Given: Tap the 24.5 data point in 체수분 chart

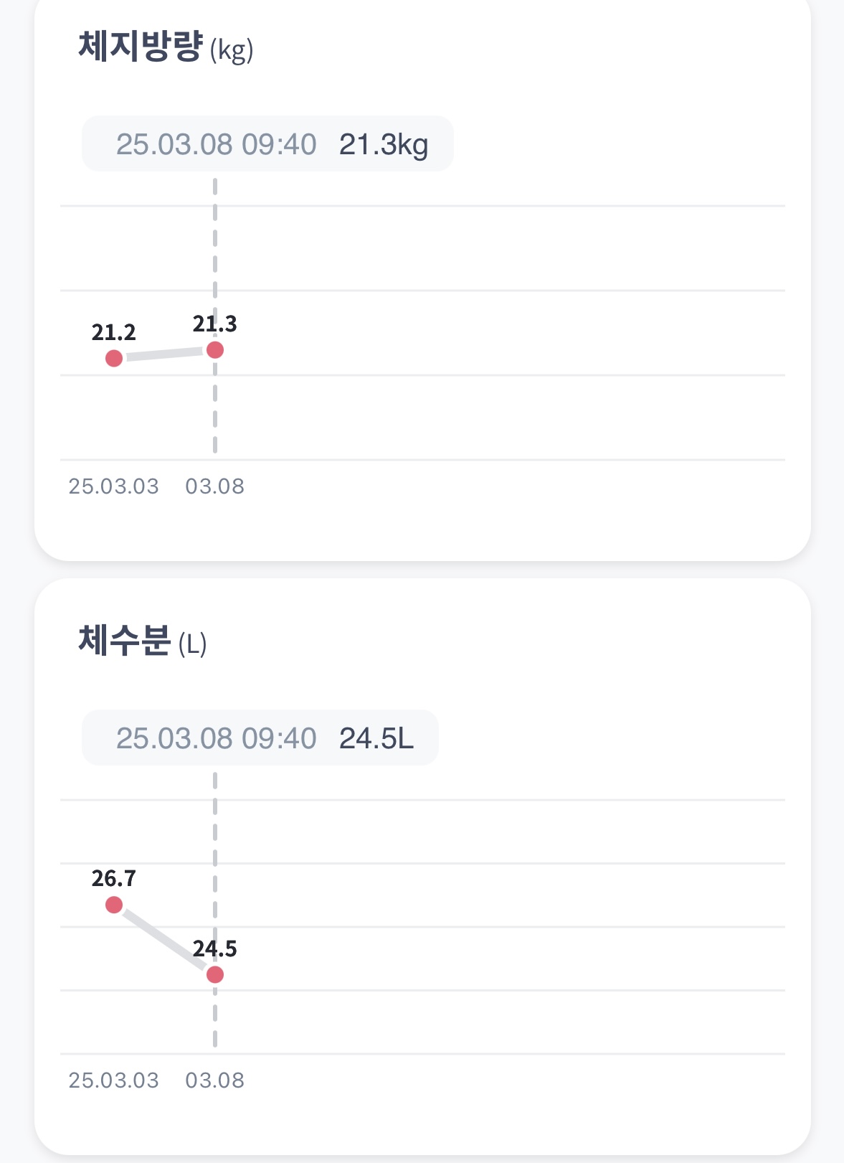Looking at the screenshot, I should (215, 974).
